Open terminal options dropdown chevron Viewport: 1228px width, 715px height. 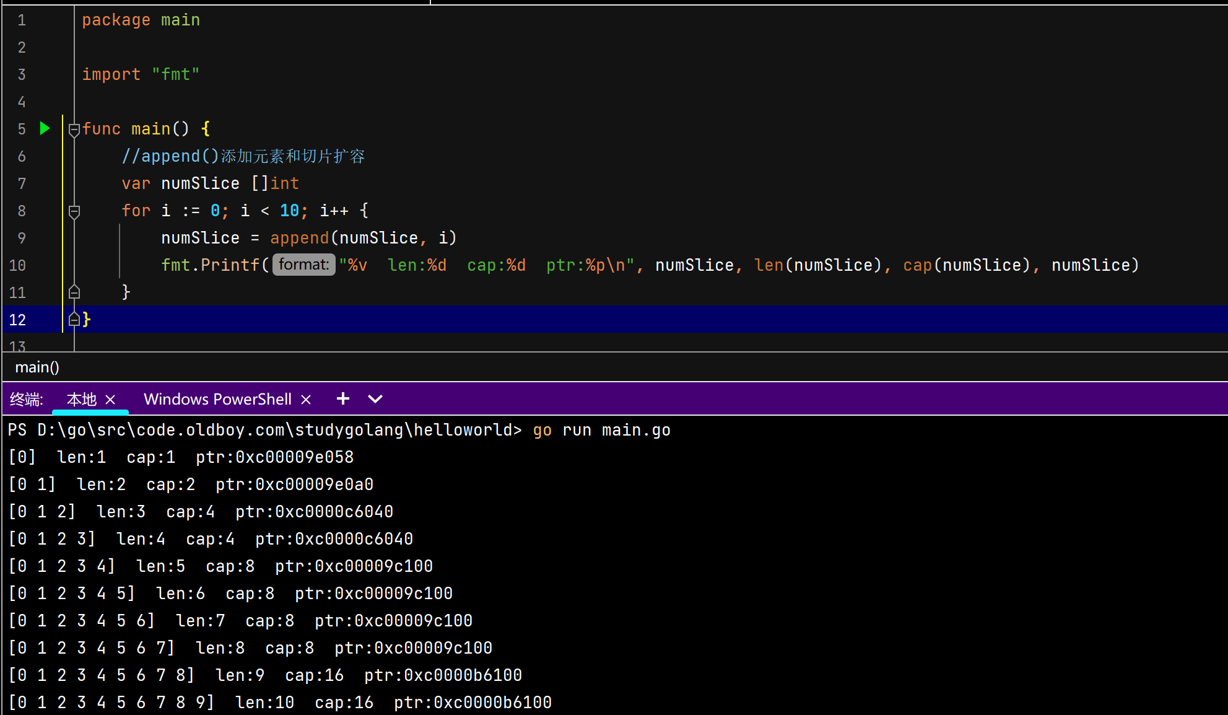click(x=375, y=399)
